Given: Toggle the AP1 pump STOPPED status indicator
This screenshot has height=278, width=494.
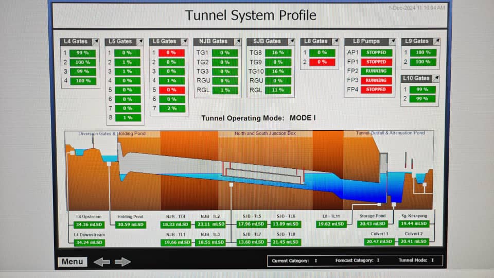Looking at the screenshot, I should point(376,53).
